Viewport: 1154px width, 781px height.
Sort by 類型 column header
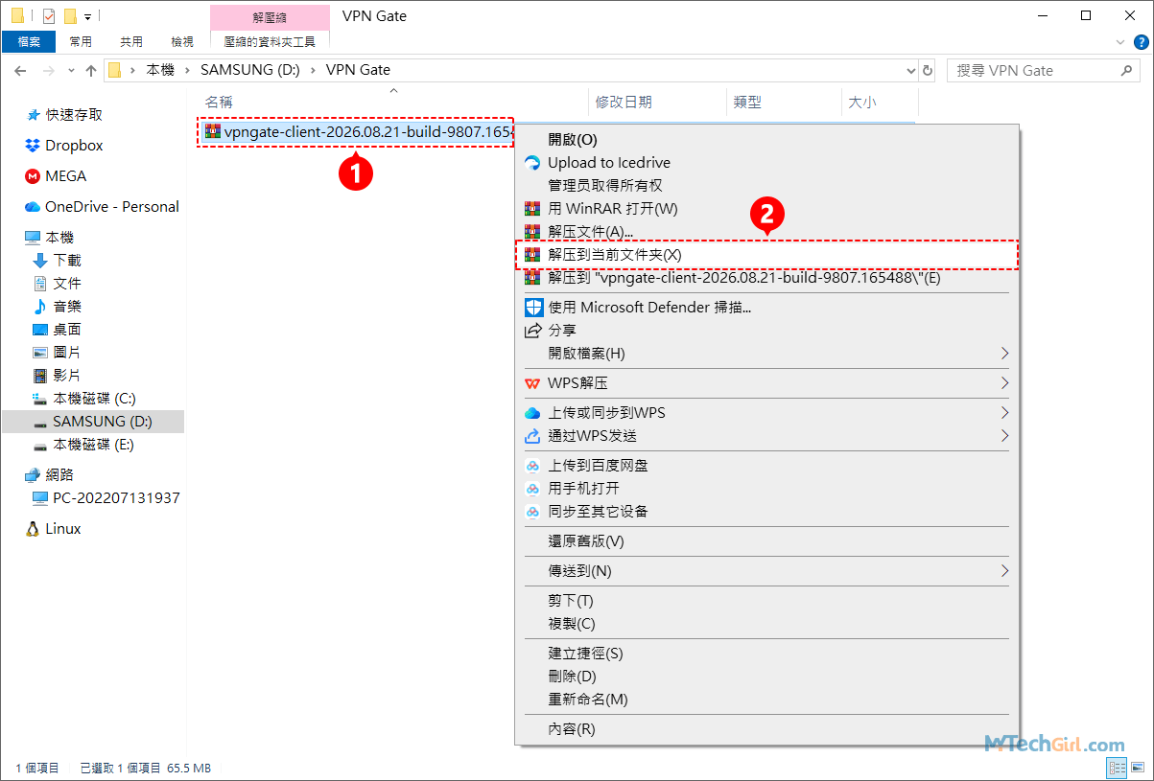785,103
